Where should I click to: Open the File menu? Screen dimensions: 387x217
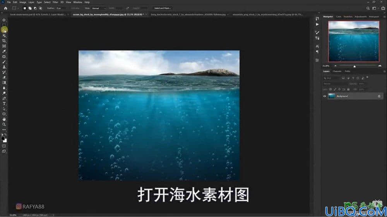pyautogui.click(x=9, y=2)
